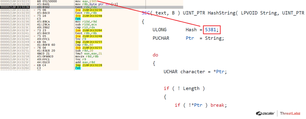This screenshot has height=119, width=306.
Task: Click the "UCHAR character = *Ptr" line
Action: coord(195,72)
